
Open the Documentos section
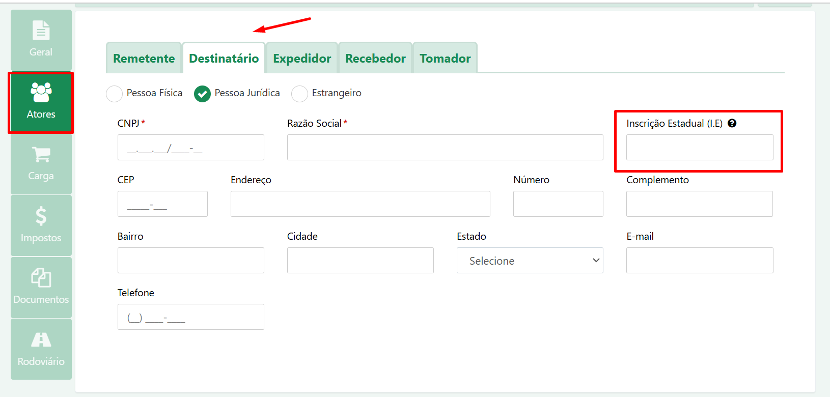pos(41,288)
